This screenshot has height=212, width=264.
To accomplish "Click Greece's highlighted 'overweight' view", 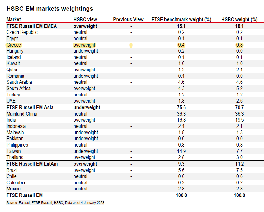I will [84, 45].
